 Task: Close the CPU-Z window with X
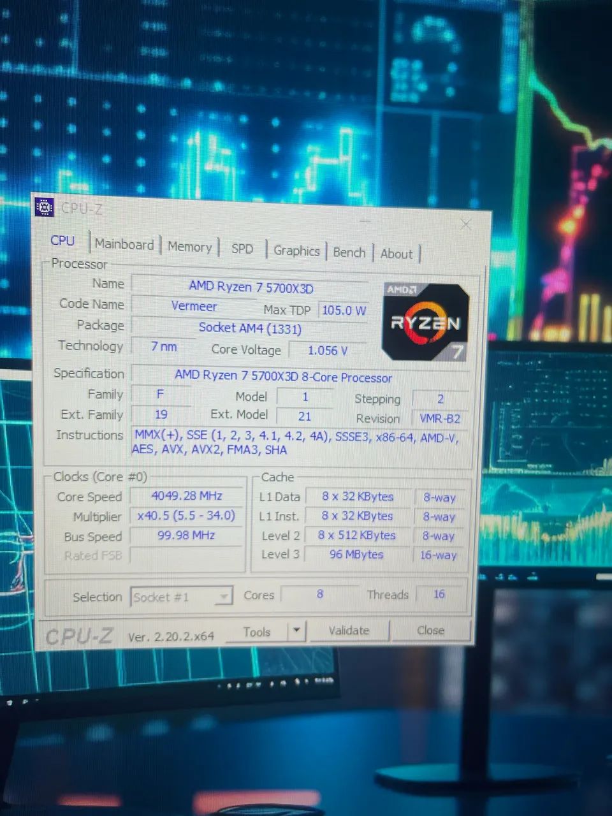pyautogui.click(x=466, y=224)
